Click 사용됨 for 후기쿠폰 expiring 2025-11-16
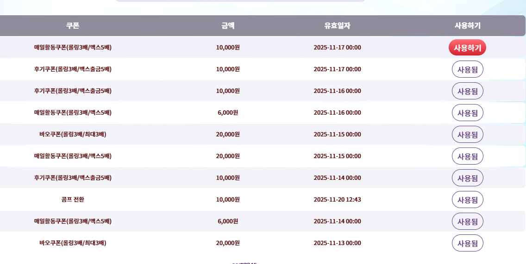The width and height of the screenshot is (526, 264). [467, 91]
